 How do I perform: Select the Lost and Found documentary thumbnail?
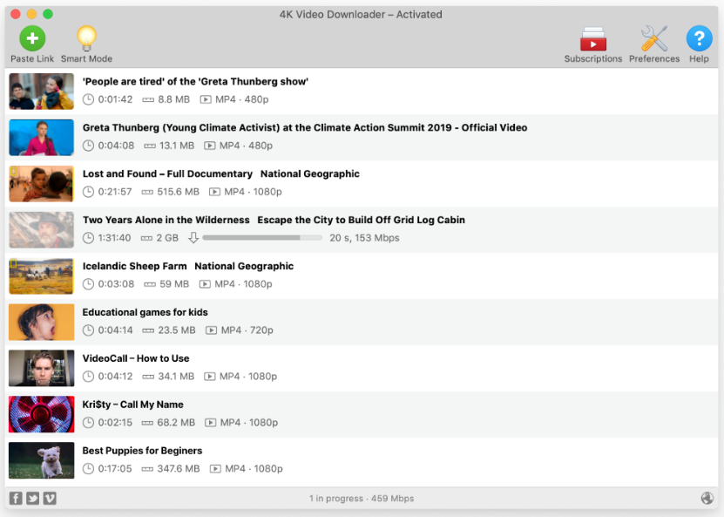[x=41, y=183]
